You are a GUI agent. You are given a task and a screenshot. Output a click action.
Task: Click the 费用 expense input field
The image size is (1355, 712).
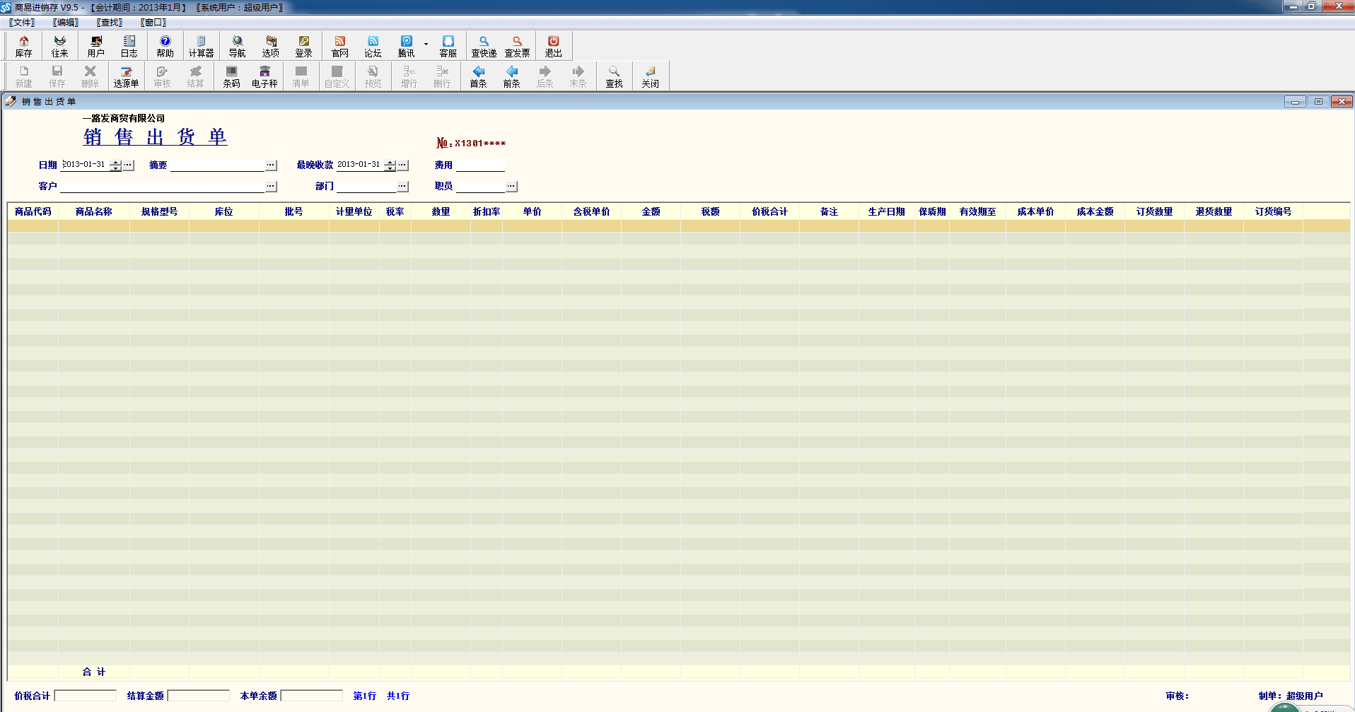coord(480,165)
